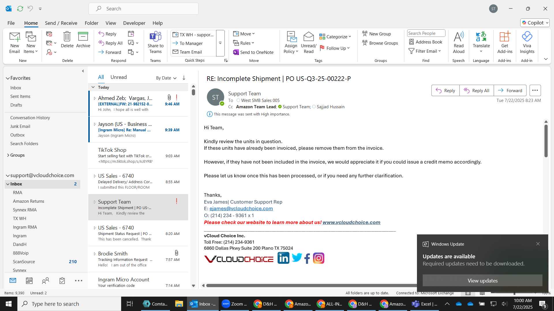Open the File menu tab
The width and height of the screenshot is (554, 311).
[x=11, y=23]
